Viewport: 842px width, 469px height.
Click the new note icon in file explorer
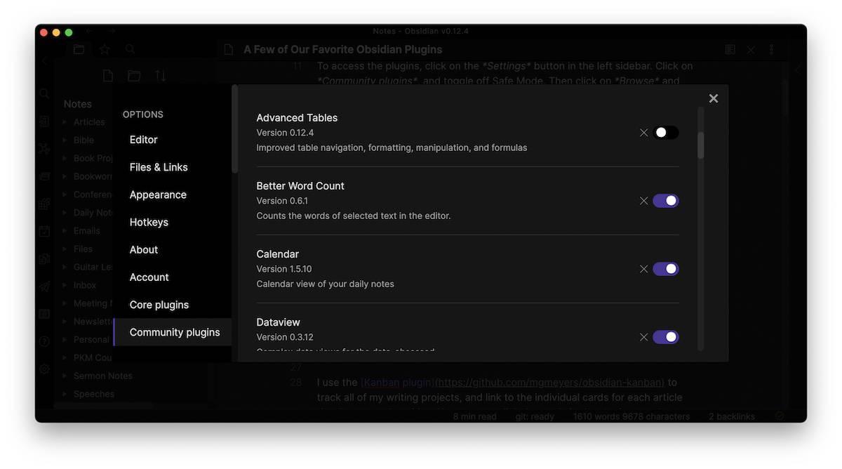[108, 76]
